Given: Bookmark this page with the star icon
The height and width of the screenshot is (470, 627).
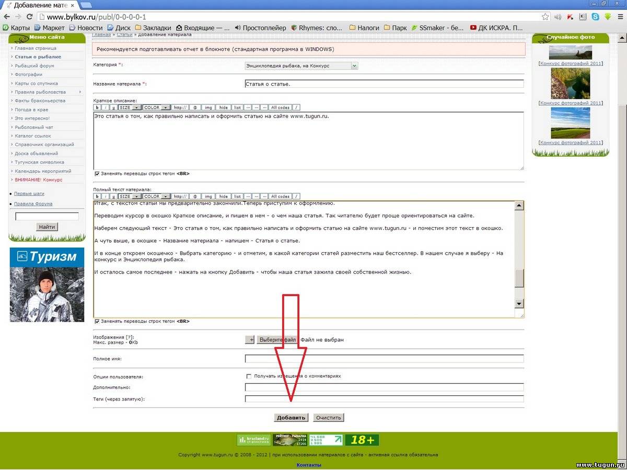Looking at the screenshot, I should [545, 17].
